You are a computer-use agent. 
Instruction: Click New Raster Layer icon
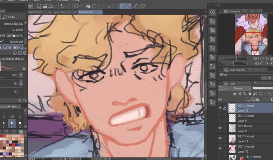pyautogui.click(x=248, y=100)
